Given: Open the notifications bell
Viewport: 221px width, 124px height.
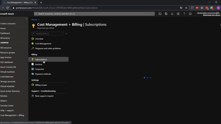Looking at the screenshot, I should tap(172, 14).
